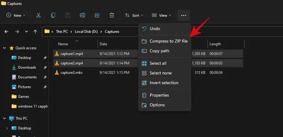Image resolution: width=283 pixels, height=137 pixels.
Task: Go up one folder level arrow
Action: coord(35,32)
